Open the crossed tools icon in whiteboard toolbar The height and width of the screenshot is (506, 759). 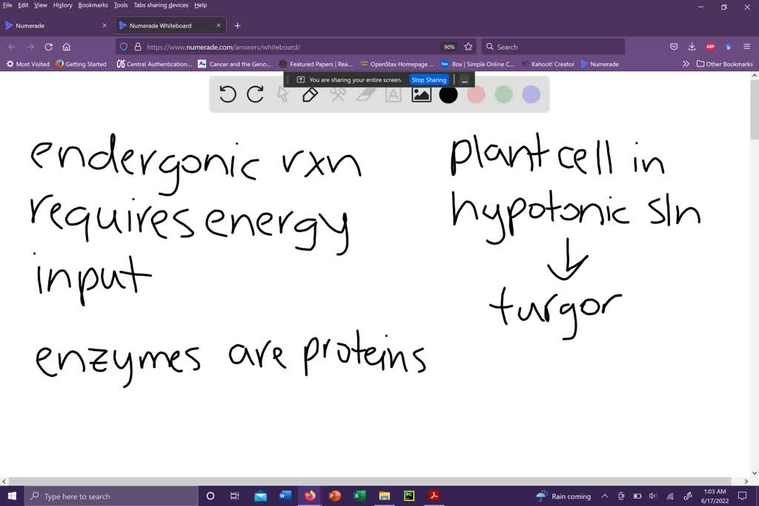(x=337, y=94)
